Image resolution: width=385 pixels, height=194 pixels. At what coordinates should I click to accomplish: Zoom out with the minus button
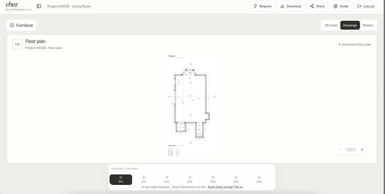(340, 150)
